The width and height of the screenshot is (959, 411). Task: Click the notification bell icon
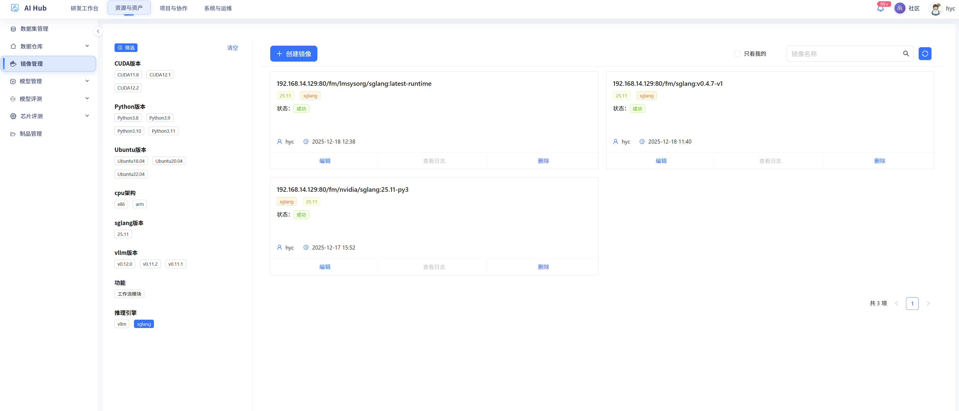point(881,9)
